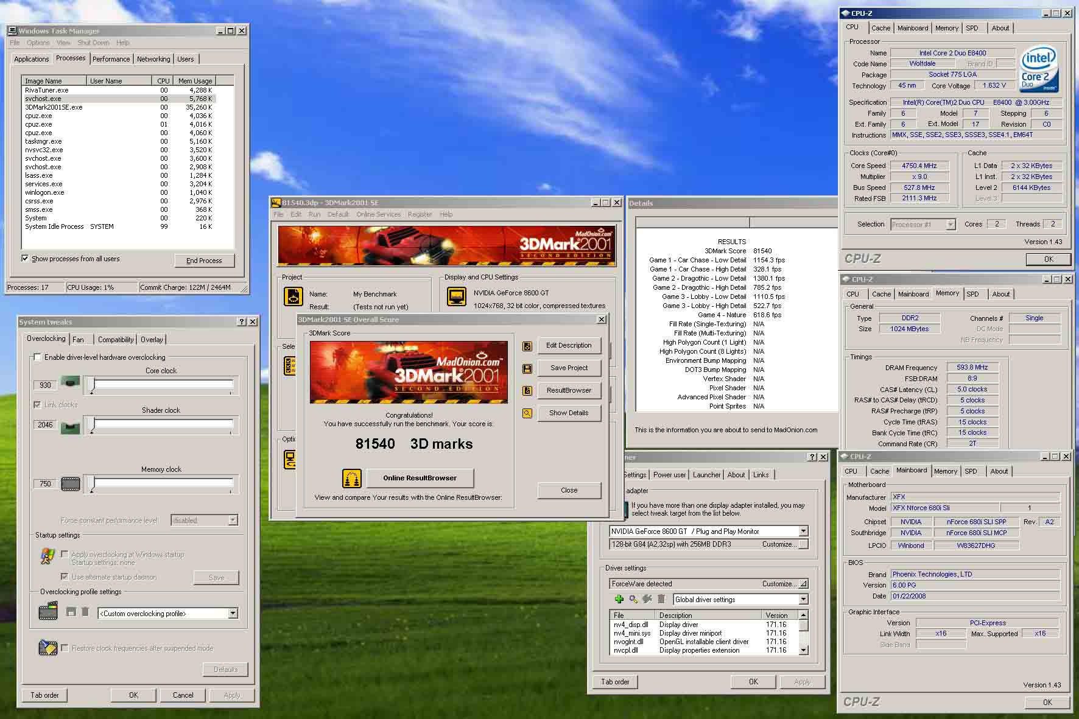
Task: Click the Online ResultBrowser yellow trees icon
Action: click(x=351, y=479)
